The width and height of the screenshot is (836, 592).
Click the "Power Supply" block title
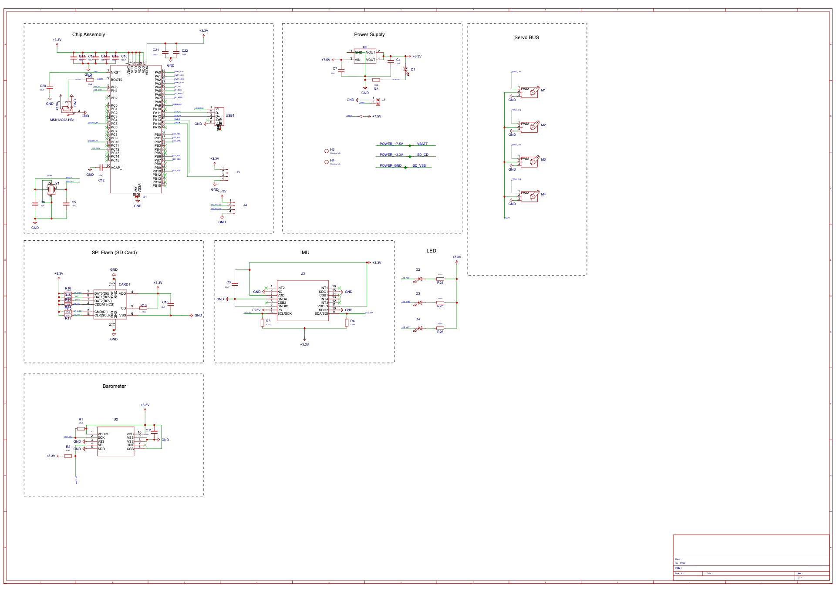point(369,34)
